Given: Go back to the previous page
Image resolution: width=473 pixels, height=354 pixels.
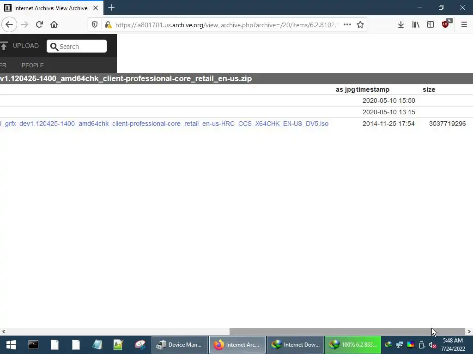Looking at the screenshot, I should [9, 25].
